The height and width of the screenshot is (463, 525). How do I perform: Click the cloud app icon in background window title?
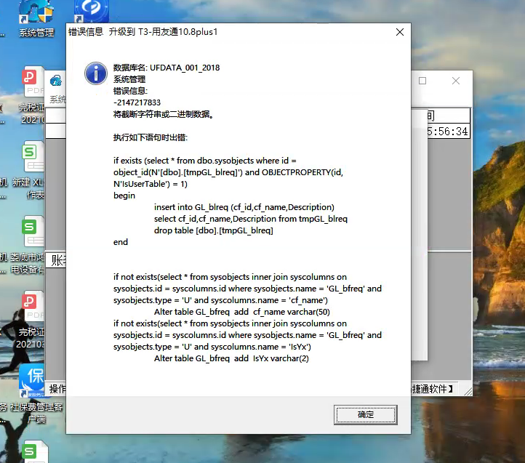point(56,81)
